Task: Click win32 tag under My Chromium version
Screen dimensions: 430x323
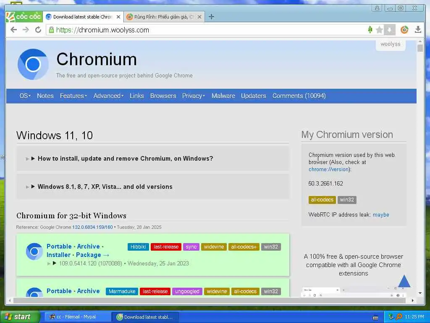Action: (x=347, y=200)
